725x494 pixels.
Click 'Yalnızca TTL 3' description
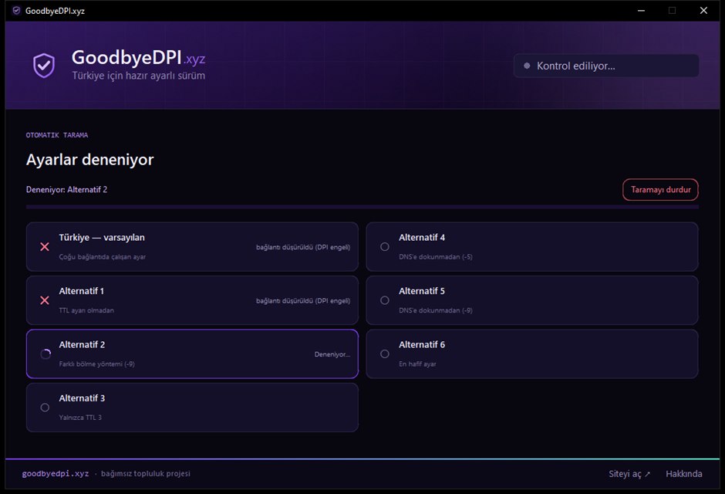pyautogui.click(x=80, y=418)
